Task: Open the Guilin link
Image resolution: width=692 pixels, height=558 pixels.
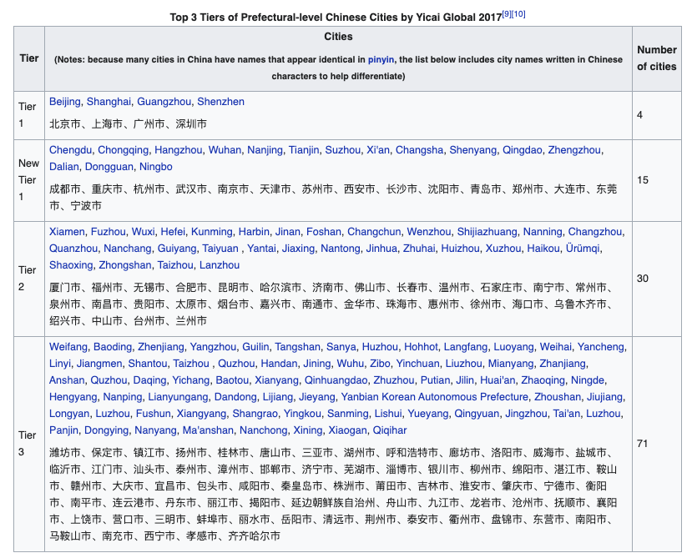Action: point(255,347)
